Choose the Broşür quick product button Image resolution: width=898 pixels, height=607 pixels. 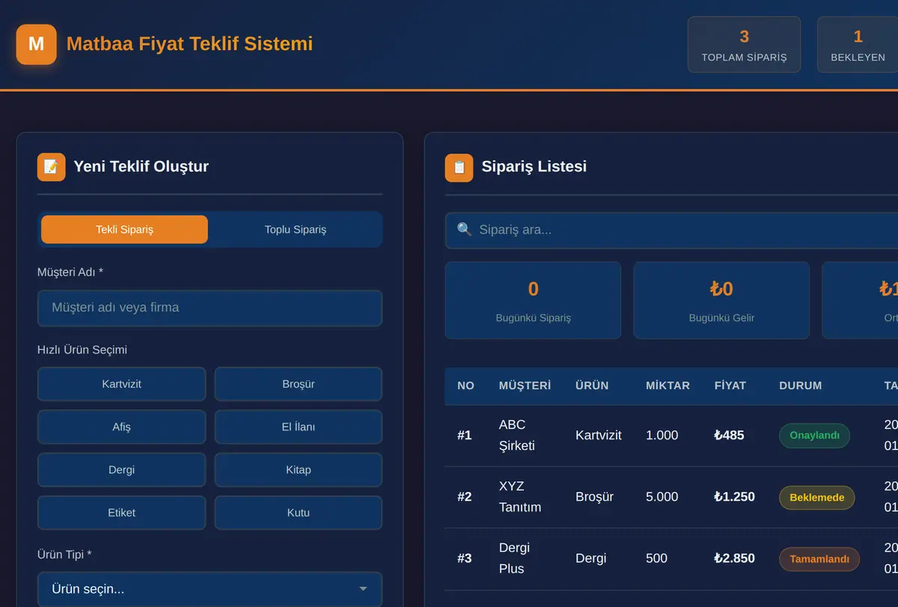[299, 384]
